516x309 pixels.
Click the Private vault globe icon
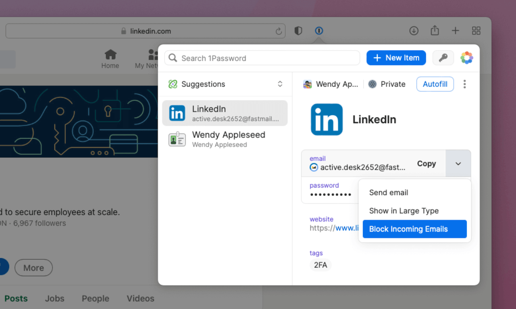[372, 84]
